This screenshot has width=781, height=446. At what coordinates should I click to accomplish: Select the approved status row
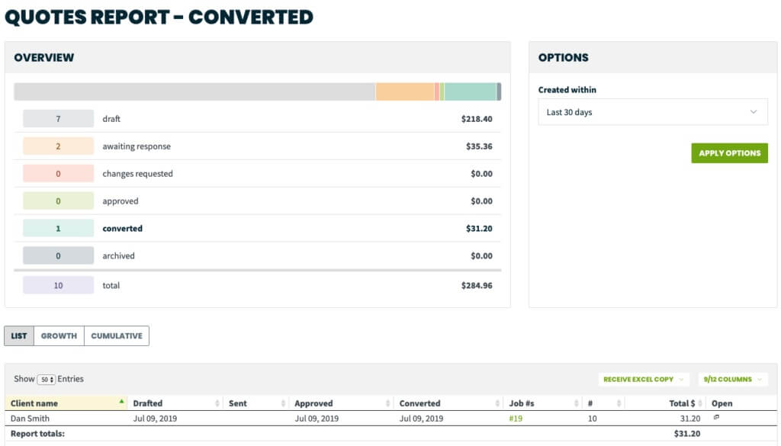click(x=258, y=201)
